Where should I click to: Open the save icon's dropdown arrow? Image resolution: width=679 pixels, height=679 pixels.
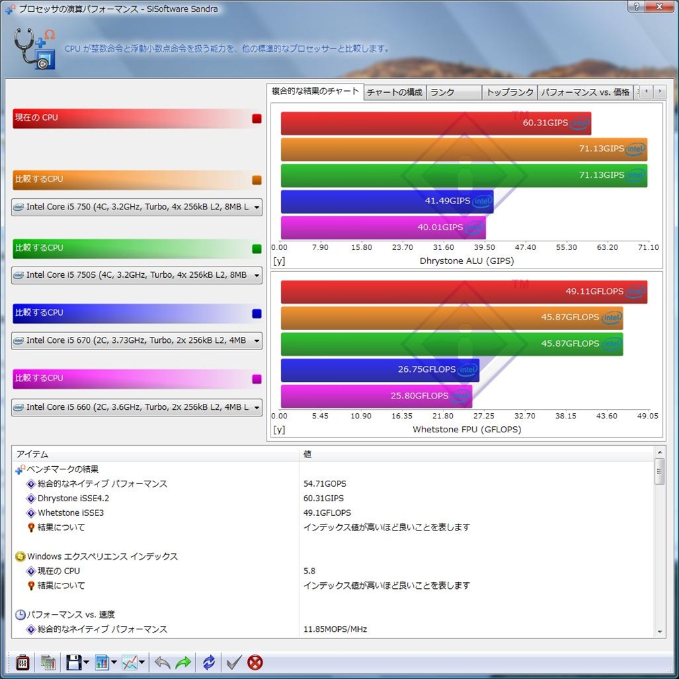tap(86, 662)
